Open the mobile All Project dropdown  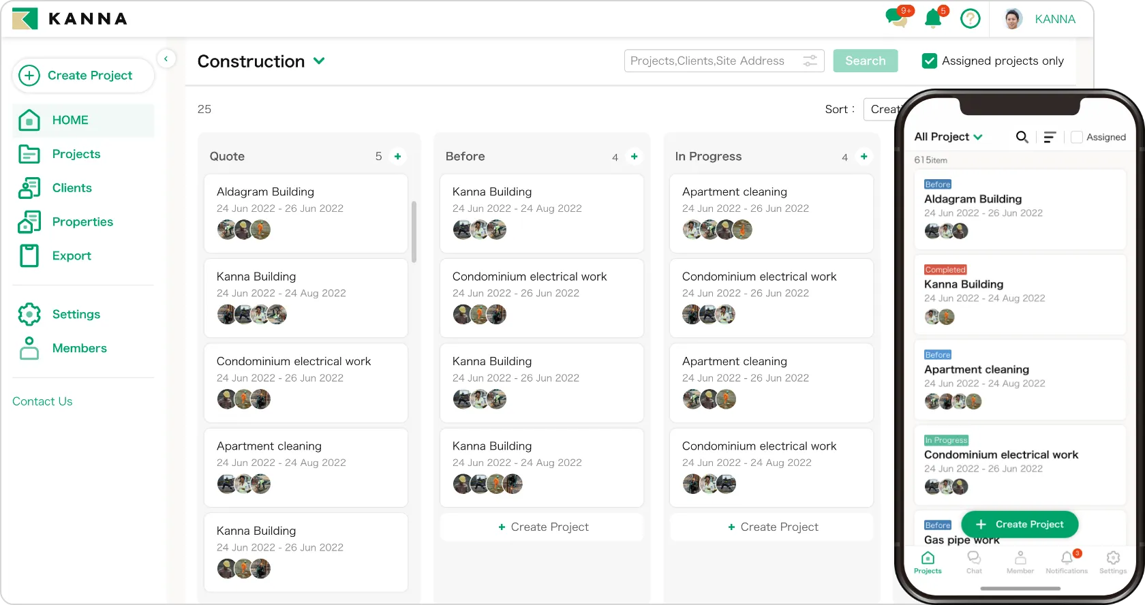point(948,137)
